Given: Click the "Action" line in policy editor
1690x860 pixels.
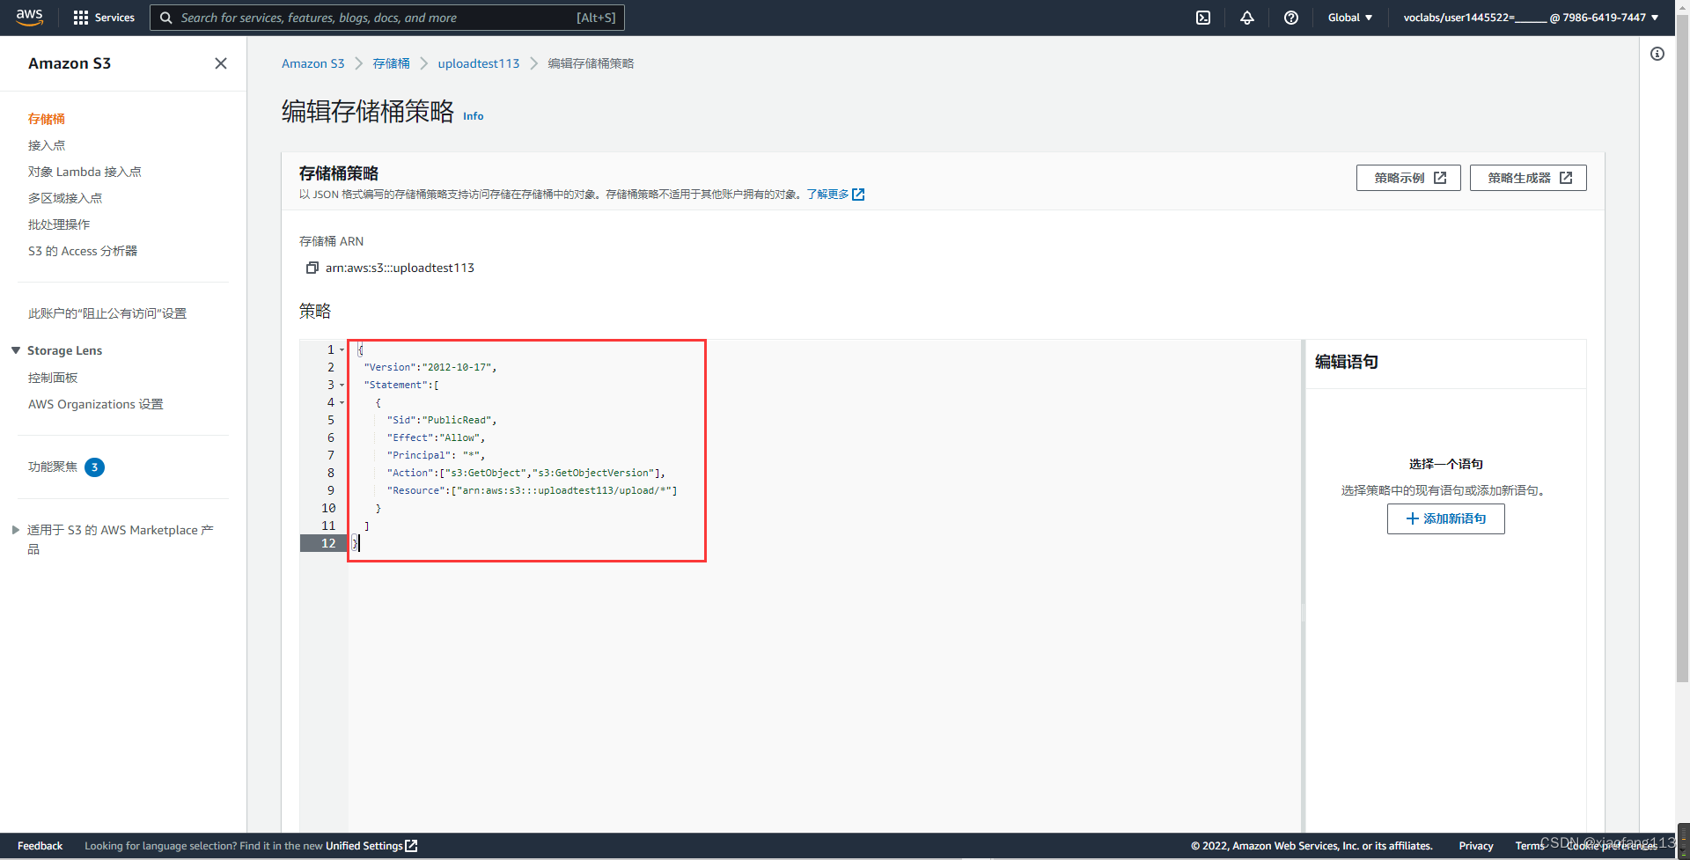Looking at the screenshot, I should 525,473.
